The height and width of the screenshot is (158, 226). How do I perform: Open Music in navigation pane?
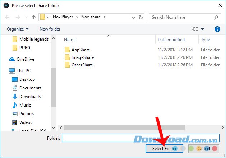pyautogui.click(x=25, y=105)
